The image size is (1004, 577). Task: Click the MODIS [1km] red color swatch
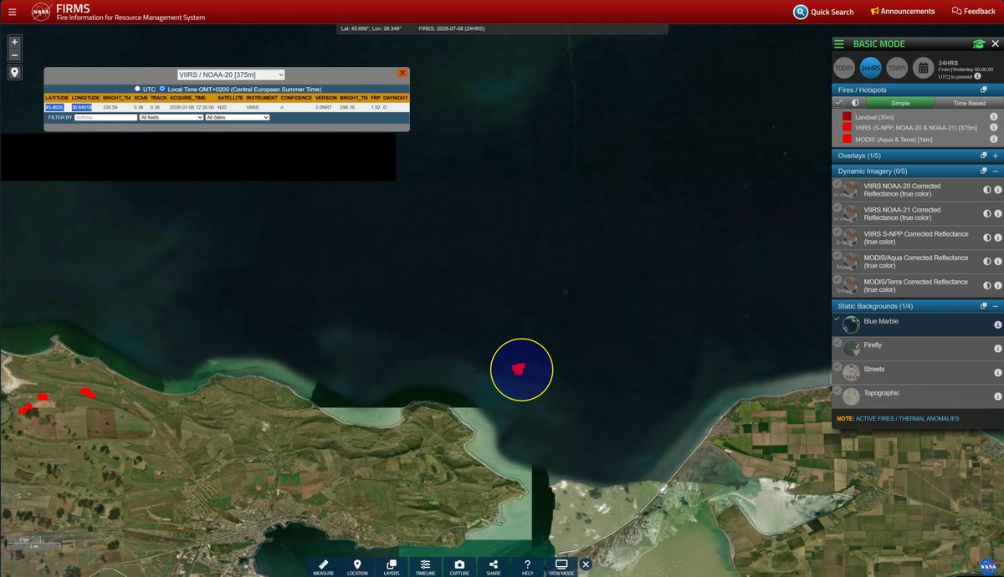(847, 139)
